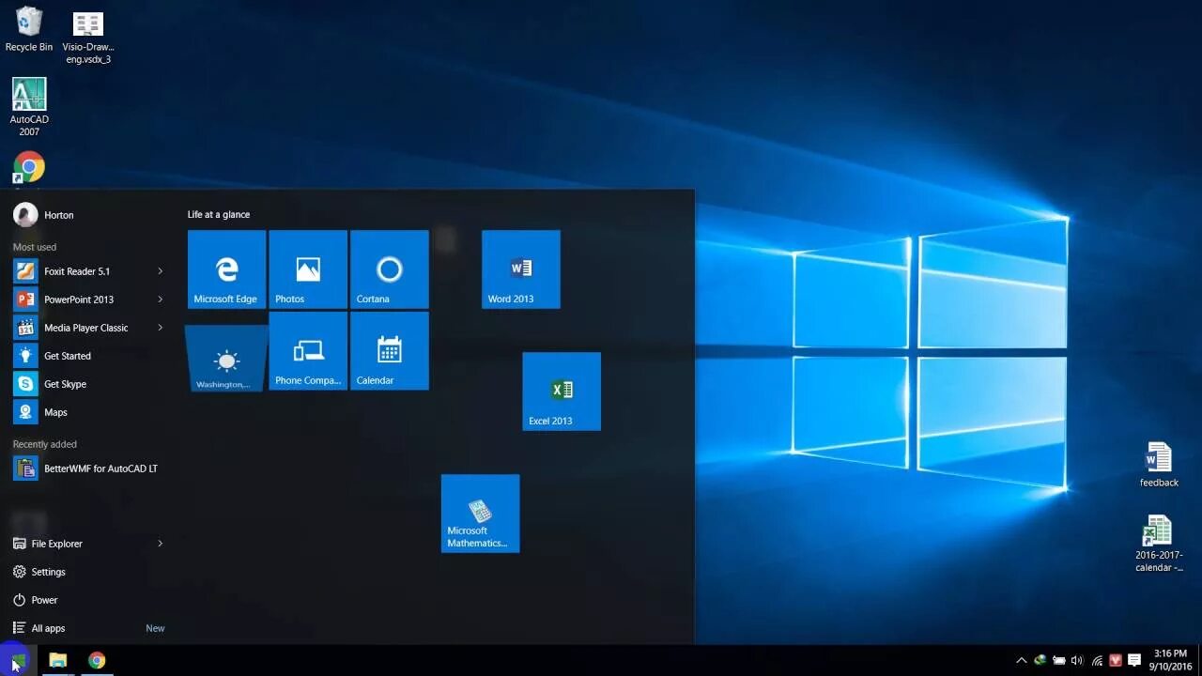Click the New label beside All apps
Image resolution: width=1202 pixels, height=676 pixels.
coord(155,628)
